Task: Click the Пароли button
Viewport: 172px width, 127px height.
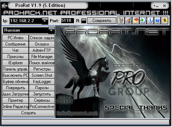Action: 42,88
